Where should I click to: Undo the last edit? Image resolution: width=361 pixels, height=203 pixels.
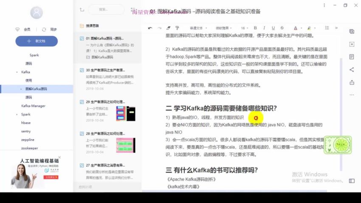150,28
